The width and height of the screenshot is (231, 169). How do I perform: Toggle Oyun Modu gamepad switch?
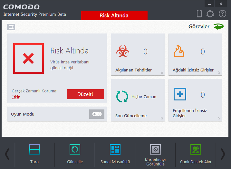97,114
